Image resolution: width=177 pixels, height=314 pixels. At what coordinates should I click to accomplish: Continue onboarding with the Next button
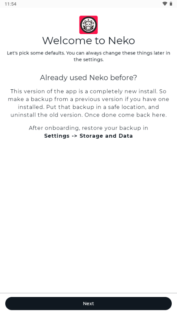(89, 303)
